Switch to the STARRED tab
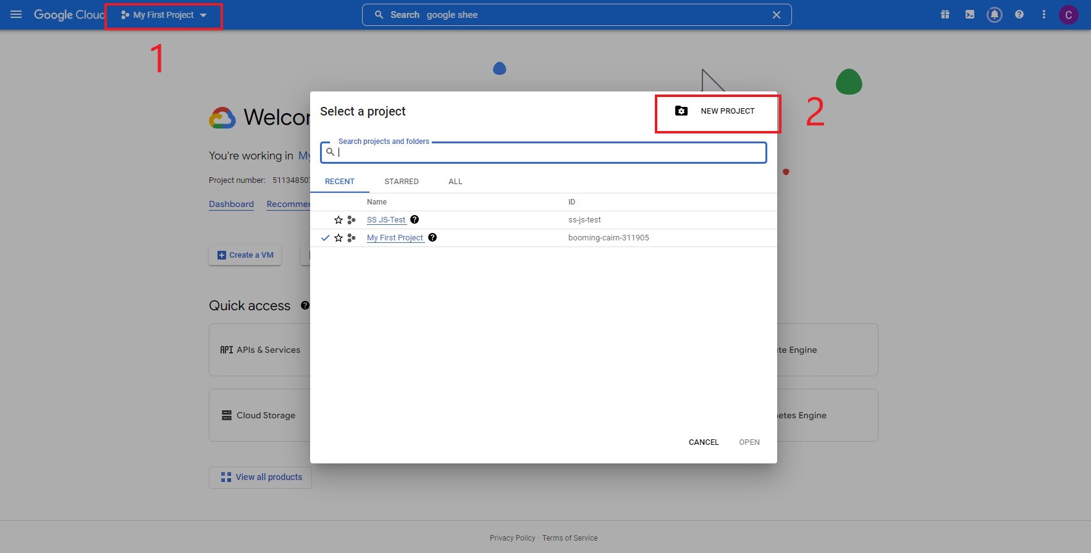 pos(402,182)
